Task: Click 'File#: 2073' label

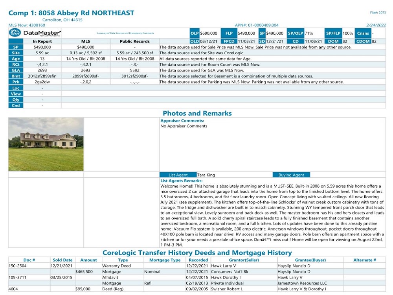Action: coord(378,13)
